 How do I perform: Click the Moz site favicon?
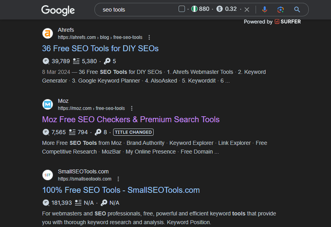point(48,105)
